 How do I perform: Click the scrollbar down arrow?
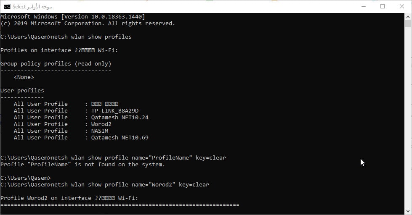click(408, 211)
